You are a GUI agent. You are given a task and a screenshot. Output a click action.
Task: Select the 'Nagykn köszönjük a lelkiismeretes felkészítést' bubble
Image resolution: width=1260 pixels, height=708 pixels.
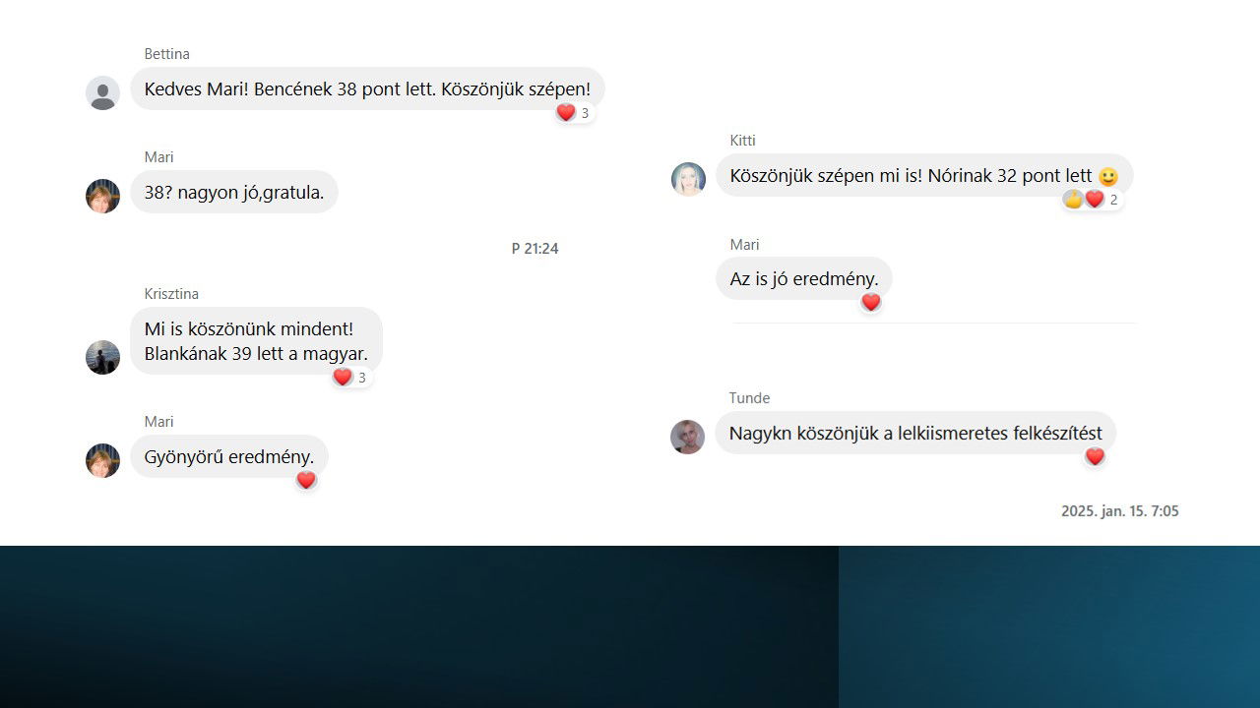click(915, 433)
